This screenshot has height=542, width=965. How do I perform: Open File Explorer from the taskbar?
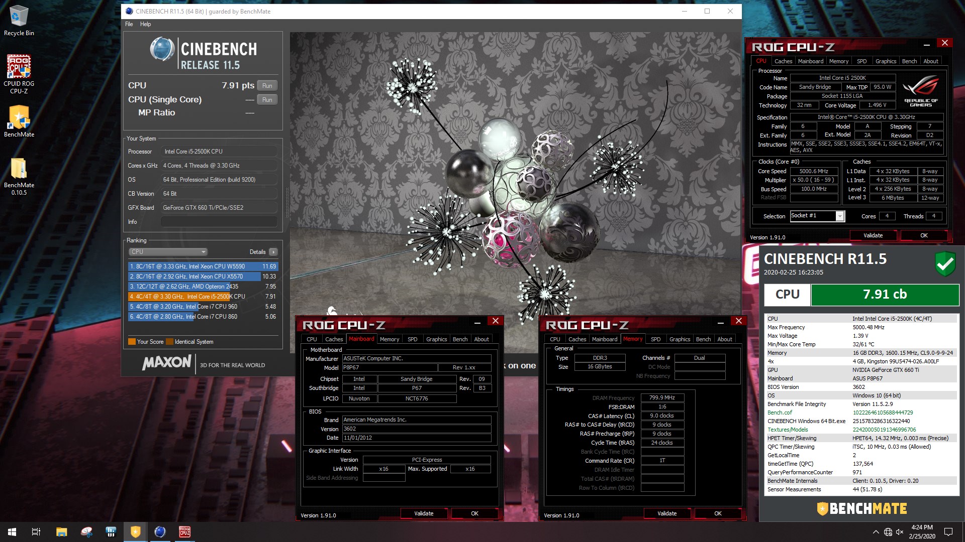point(61,532)
